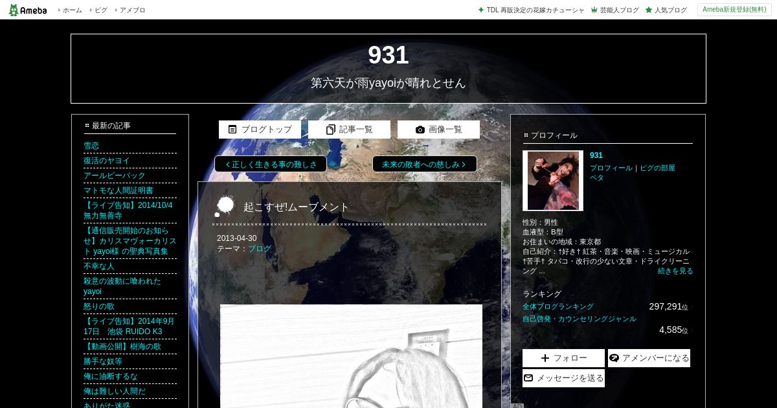Click the フォロー button
The width and height of the screenshot is (777, 408).
pyautogui.click(x=563, y=358)
